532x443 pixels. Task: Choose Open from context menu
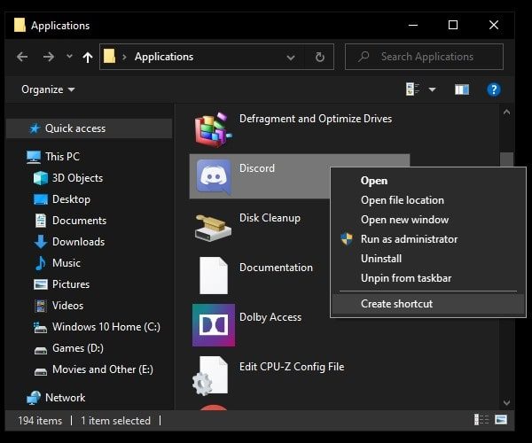click(x=428, y=181)
